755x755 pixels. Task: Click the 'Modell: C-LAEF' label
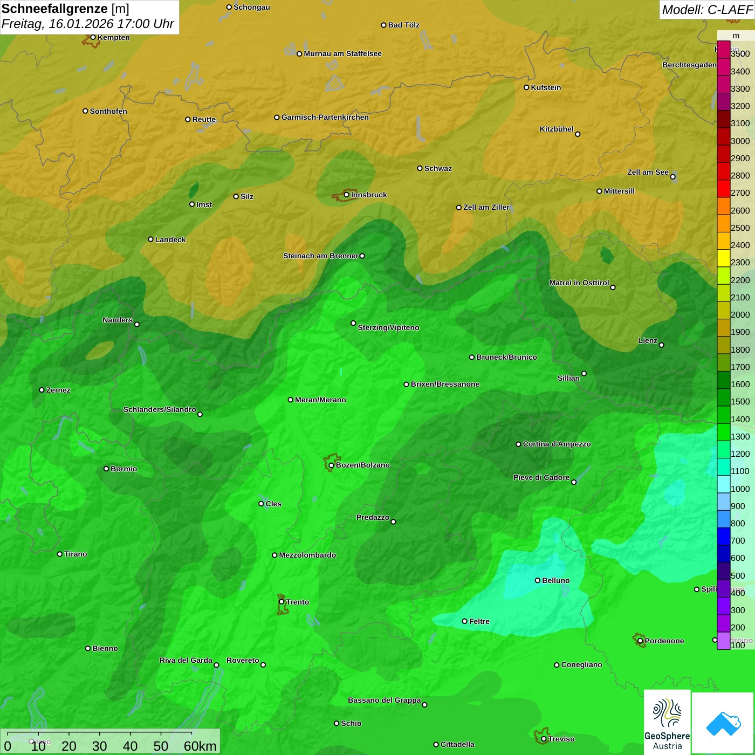point(707,10)
